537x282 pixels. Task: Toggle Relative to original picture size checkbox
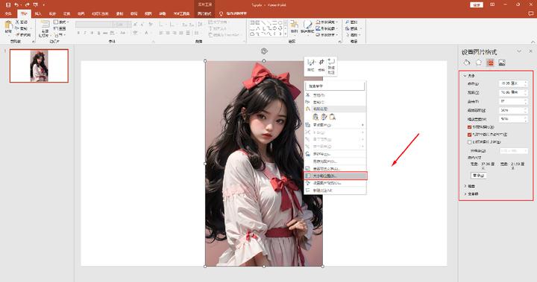[470, 135]
